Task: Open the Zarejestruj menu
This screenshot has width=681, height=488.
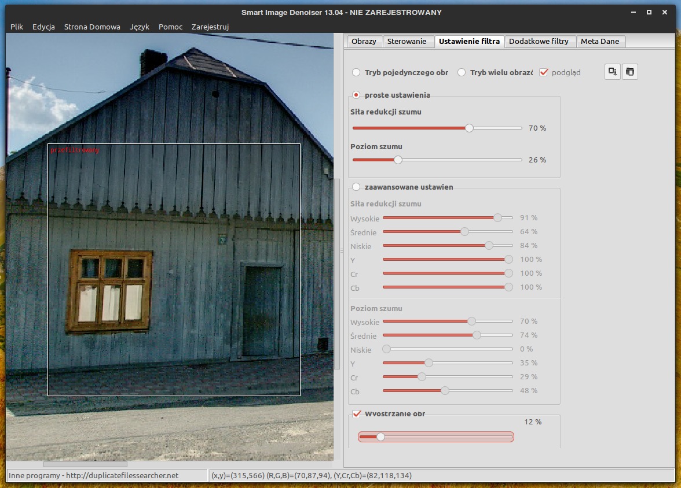Action: pos(210,27)
